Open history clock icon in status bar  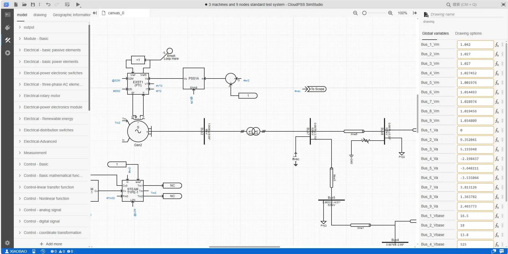43,251
